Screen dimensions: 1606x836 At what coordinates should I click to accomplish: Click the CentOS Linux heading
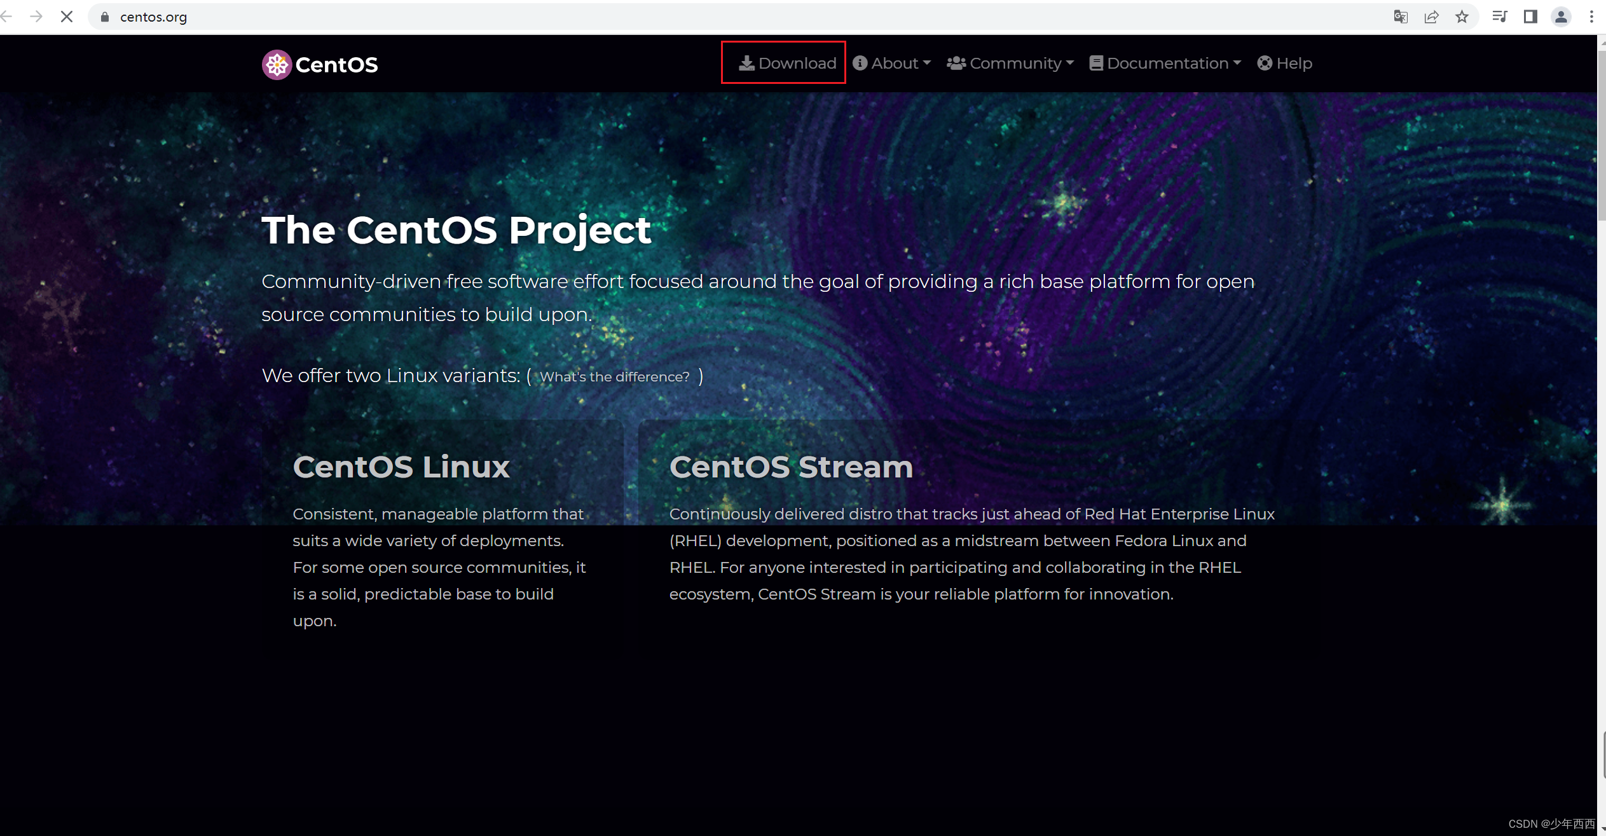[x=401, y=467]
